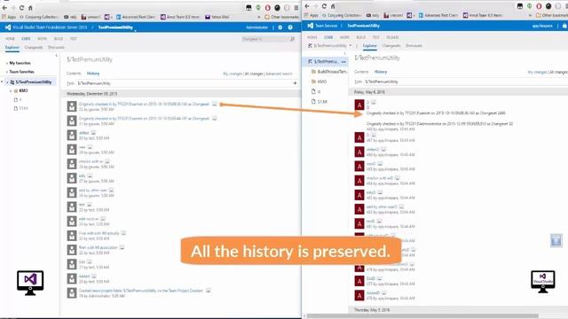Open TestPremiumUtility project dropdown in left TFS header

click(x=136, y=30)
